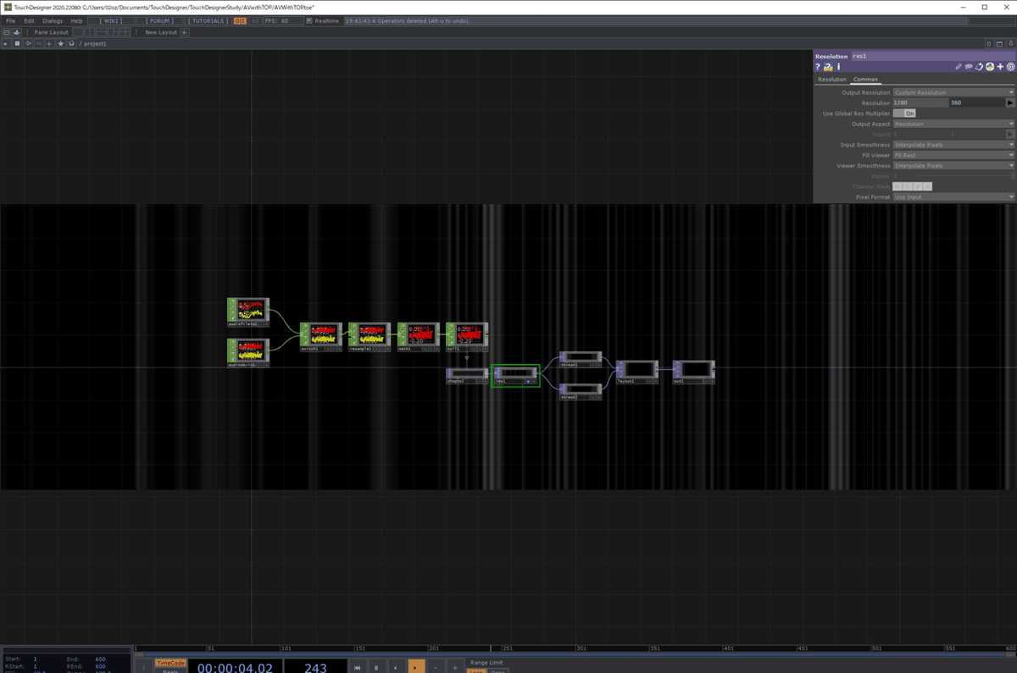Click the Python language icon

(989, 67)
